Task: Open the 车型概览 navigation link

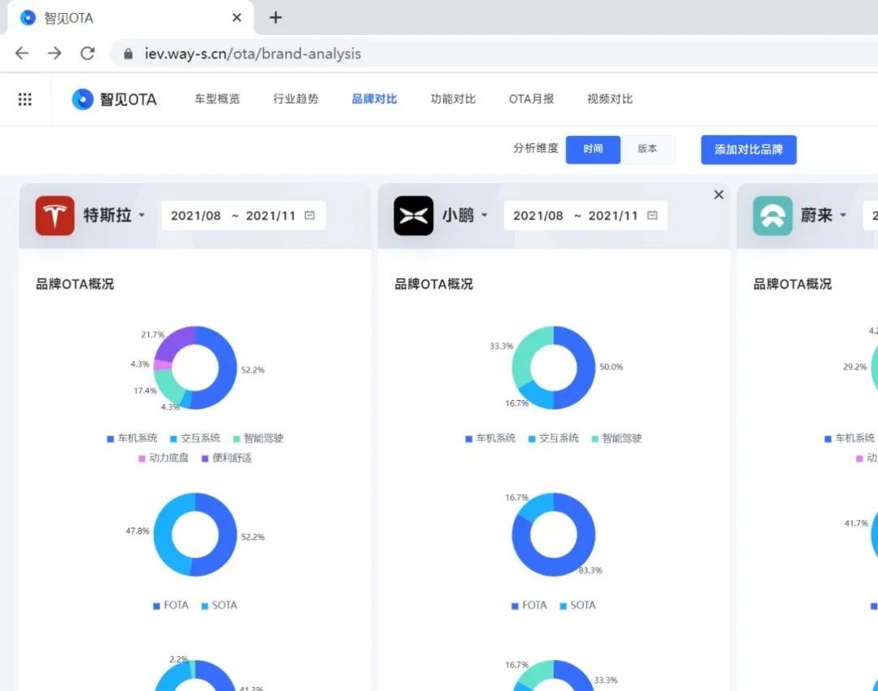Action: coord(217,99)
